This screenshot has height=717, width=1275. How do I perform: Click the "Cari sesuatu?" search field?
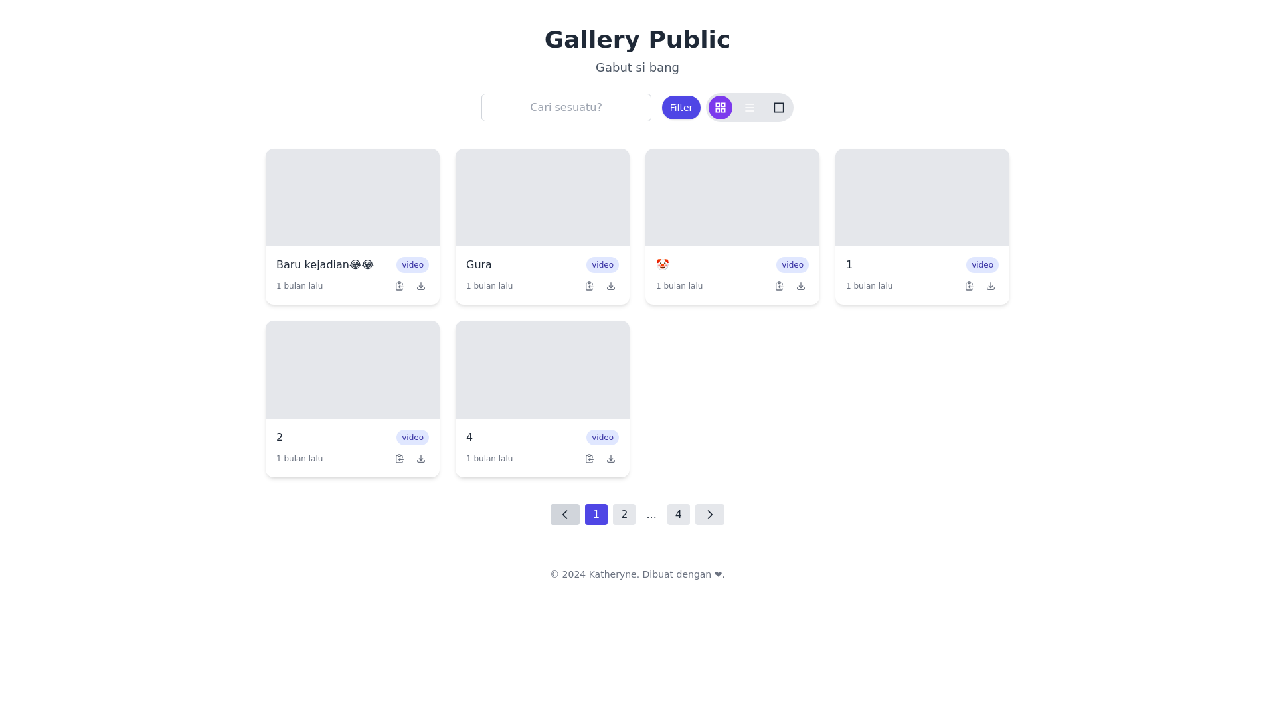(x=566, y=107)
